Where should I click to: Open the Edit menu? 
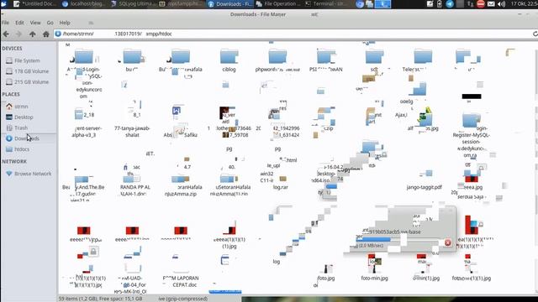point(19,23)
